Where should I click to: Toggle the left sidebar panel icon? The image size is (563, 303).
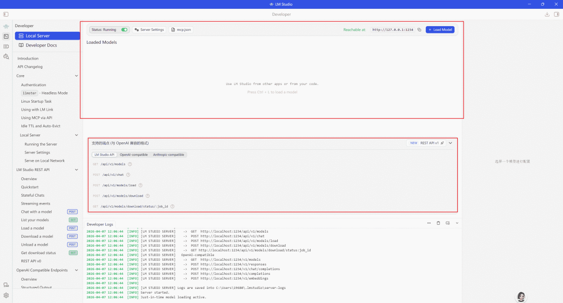(6, 15)
